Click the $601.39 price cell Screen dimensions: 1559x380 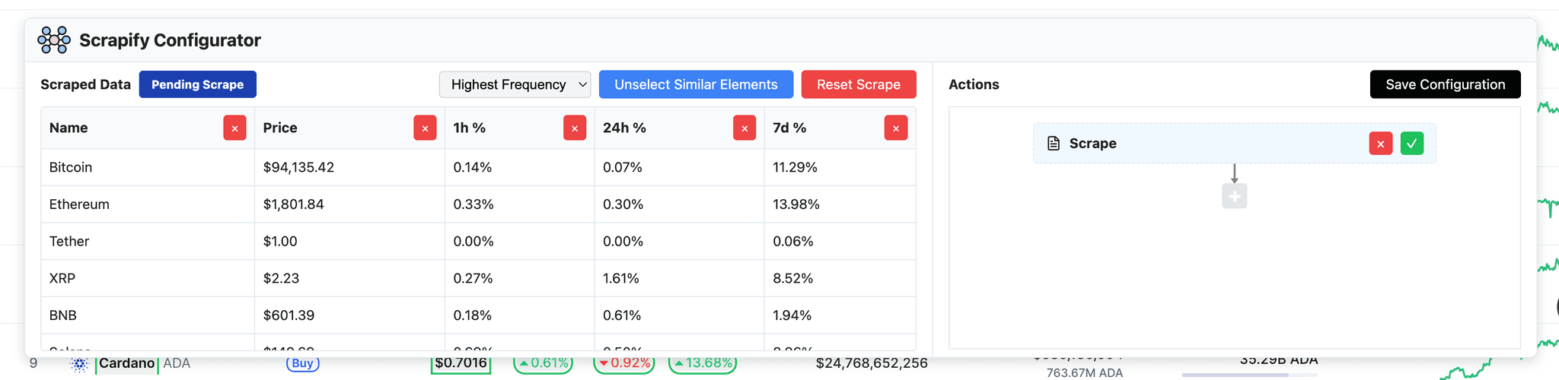tap(349, 315)
